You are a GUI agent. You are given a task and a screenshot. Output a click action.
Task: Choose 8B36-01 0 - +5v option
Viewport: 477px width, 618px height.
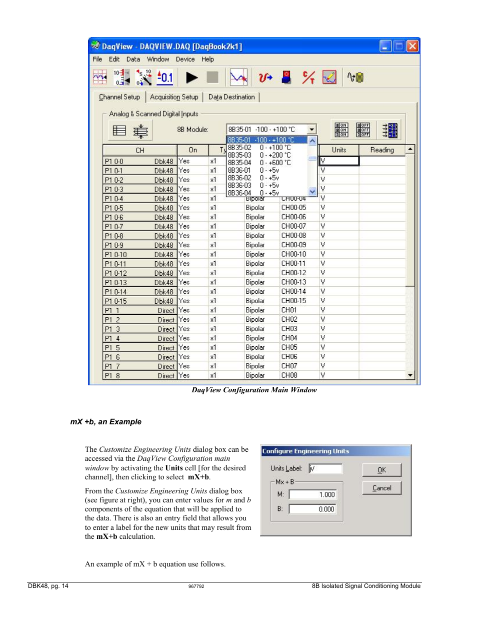point(267,170)
